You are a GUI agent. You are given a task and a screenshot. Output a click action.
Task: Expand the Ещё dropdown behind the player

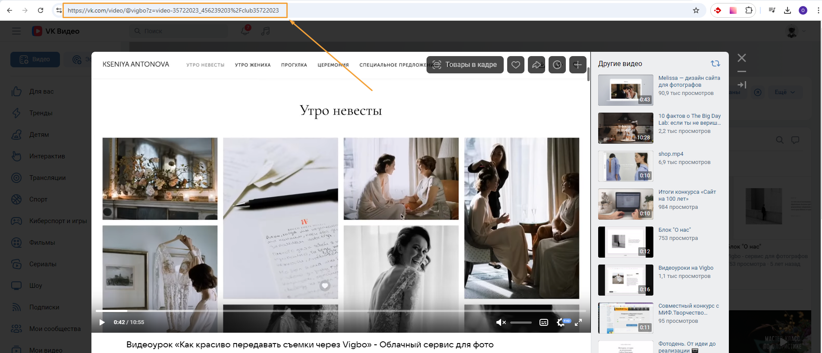(x=784, y=92)
